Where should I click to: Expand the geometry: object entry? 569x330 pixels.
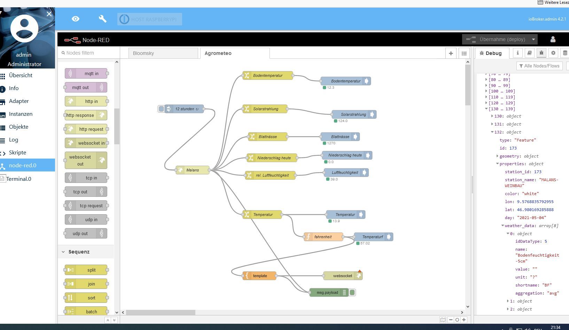tap(497, 156)
